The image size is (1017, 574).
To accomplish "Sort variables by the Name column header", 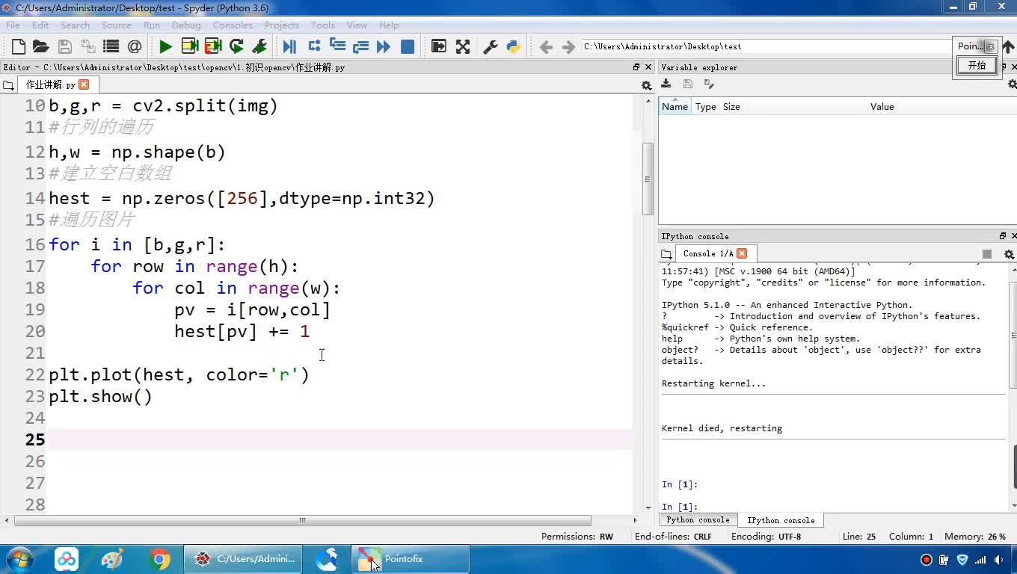I will tap(675, 107).
